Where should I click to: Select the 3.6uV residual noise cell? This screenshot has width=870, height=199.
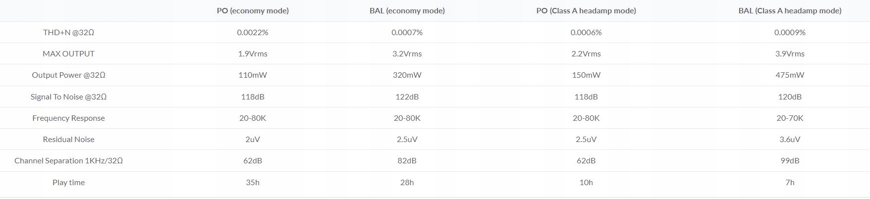(790, 139)
